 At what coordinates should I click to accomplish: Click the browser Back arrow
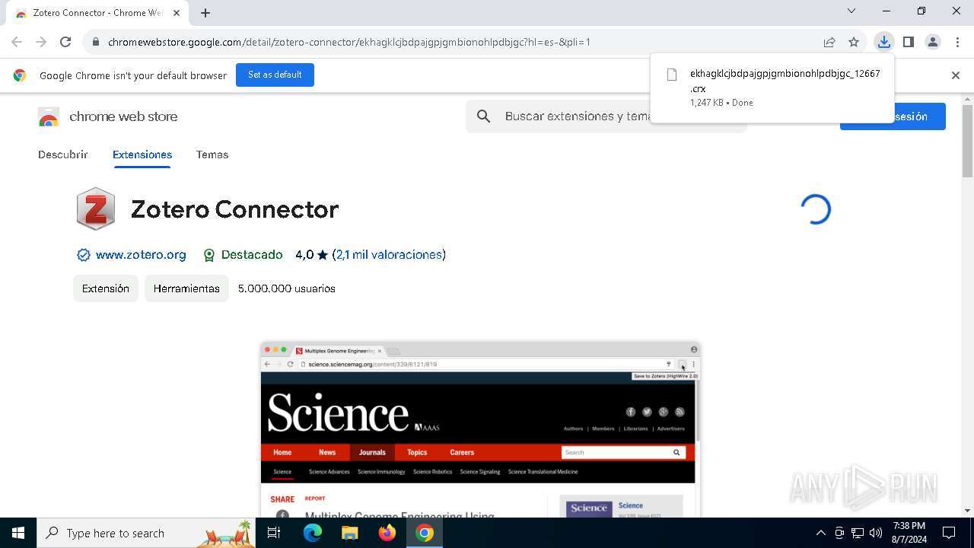coord(17,42)
